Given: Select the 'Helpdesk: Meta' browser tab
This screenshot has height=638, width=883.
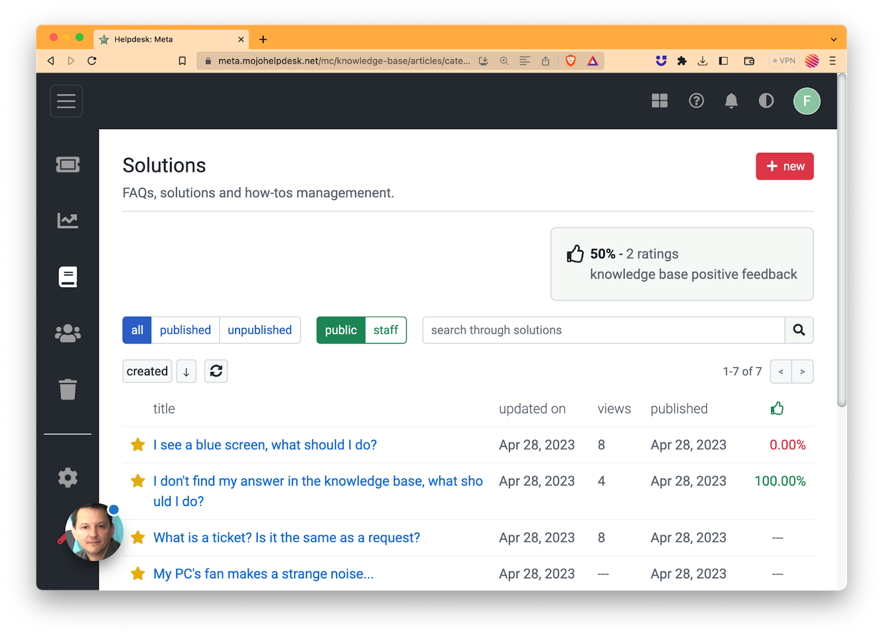Looking at the screenshot, I should (x=171, y=39).
